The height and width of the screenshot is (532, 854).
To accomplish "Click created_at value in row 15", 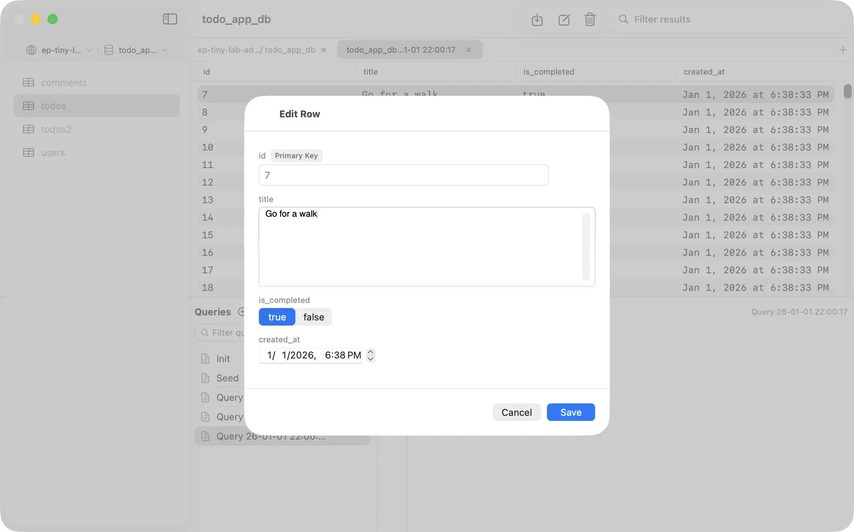I will click(x=755, y=235).
